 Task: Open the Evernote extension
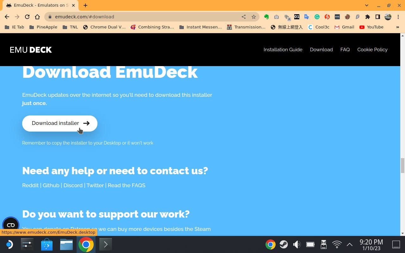click(266, 17)
